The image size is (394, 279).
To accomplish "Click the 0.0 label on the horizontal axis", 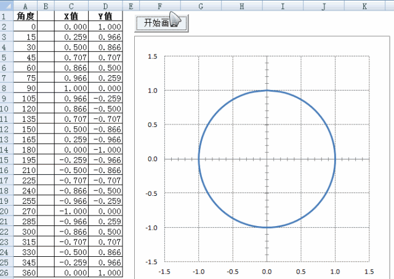I will pos(267,271).
